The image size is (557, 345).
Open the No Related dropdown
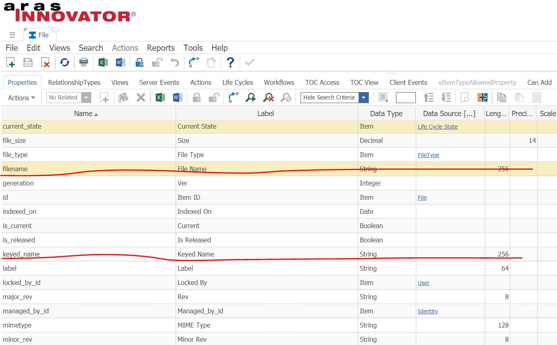click(86, 97)
